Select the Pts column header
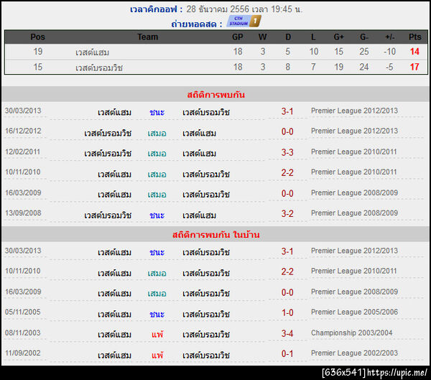 (x=414, y=37)
